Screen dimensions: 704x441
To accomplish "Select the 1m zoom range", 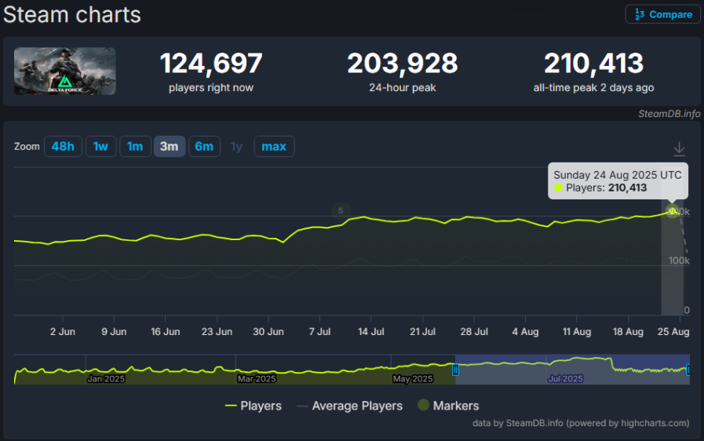I will [135, 147].
